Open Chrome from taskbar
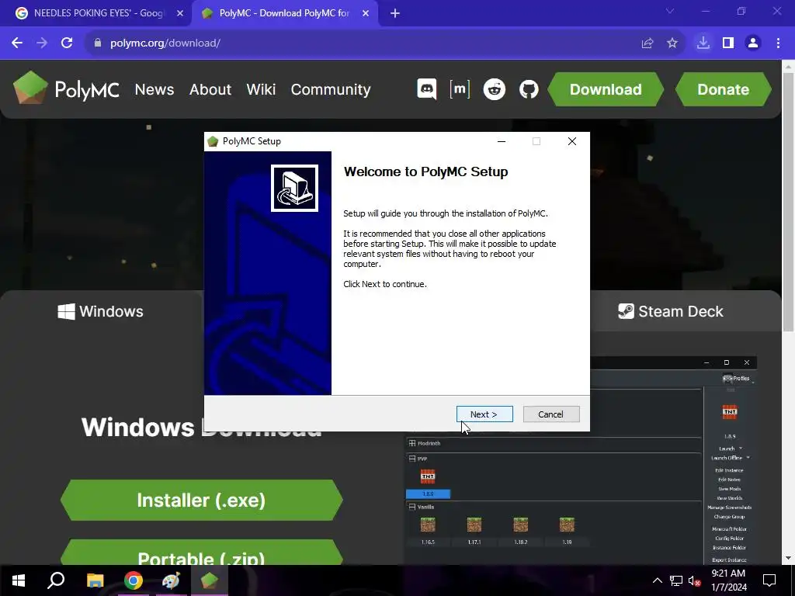This screenshot has height=596, width=795. pos(133,580)
